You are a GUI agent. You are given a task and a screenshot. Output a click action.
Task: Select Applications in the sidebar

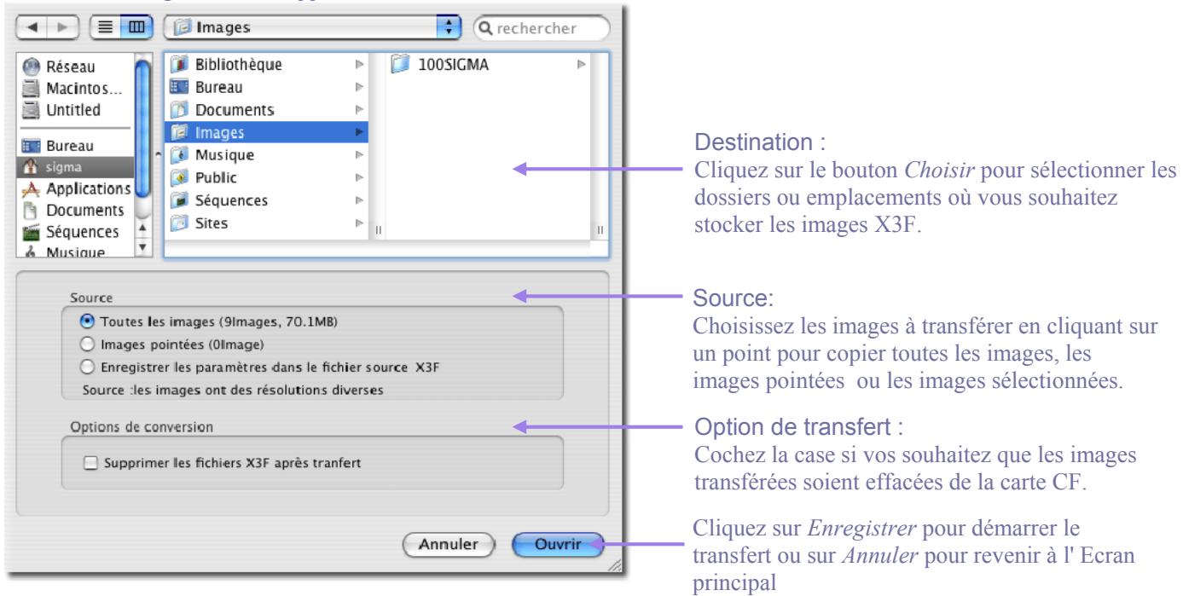pos(75,188)
